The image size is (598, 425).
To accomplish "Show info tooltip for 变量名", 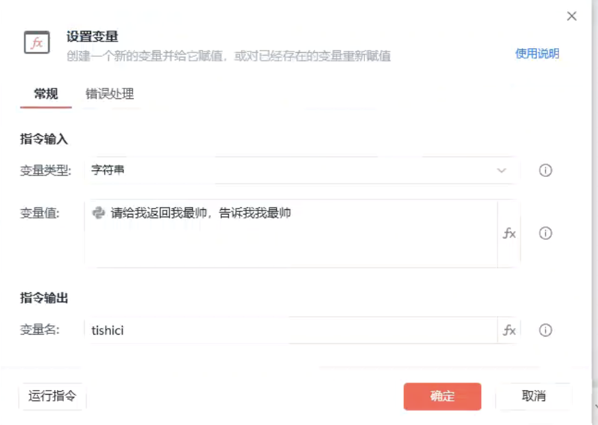I will coord(545,330).
